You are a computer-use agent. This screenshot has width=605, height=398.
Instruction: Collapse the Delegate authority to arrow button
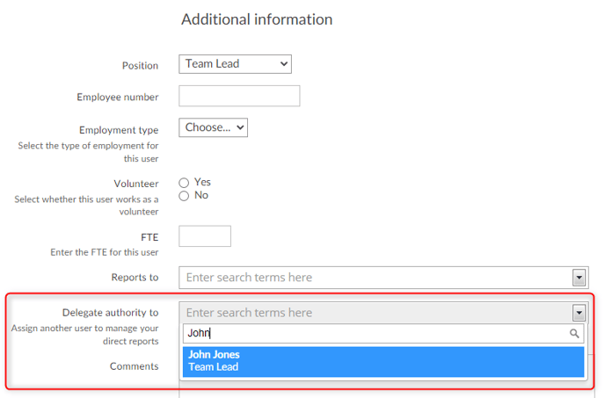[579, 313]
